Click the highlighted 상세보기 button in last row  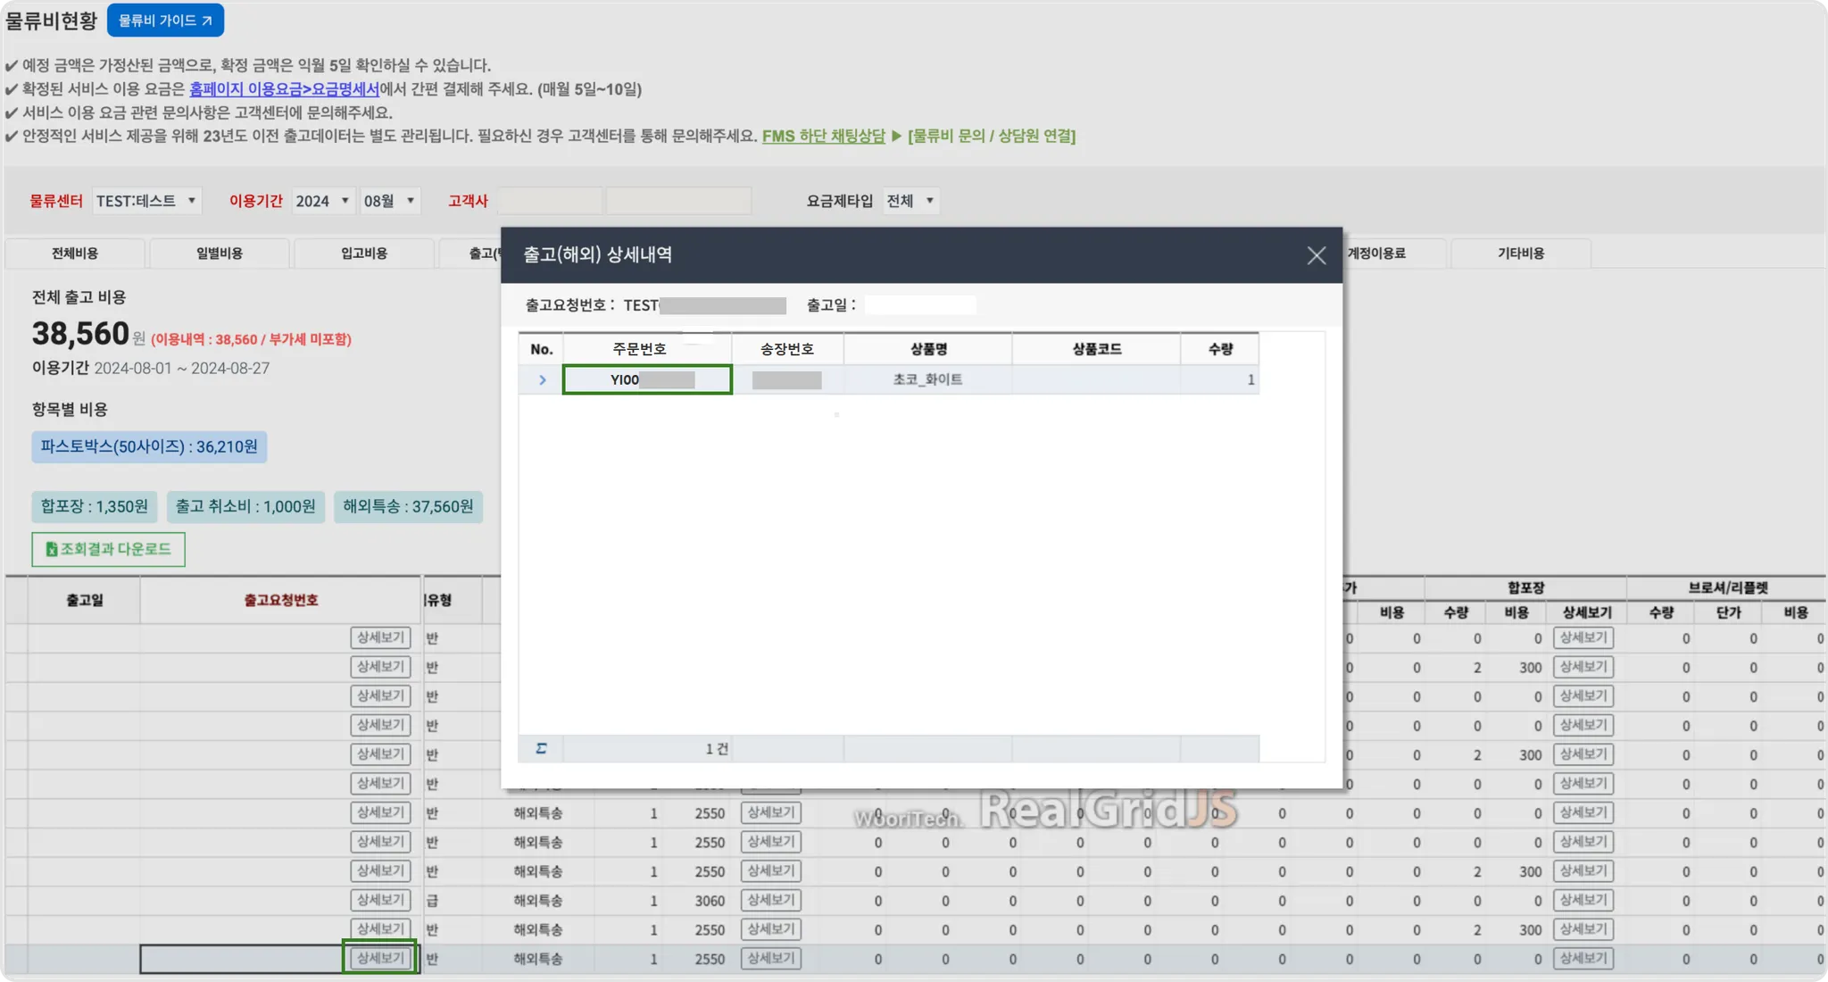(x=380, y=958)
